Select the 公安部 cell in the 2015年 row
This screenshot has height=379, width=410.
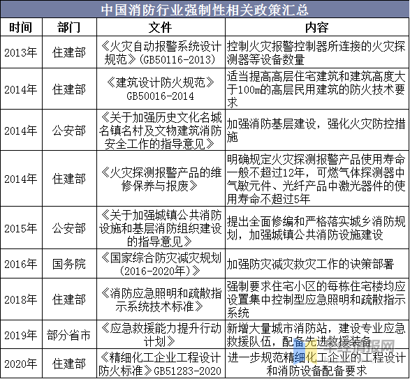(69, 228)
